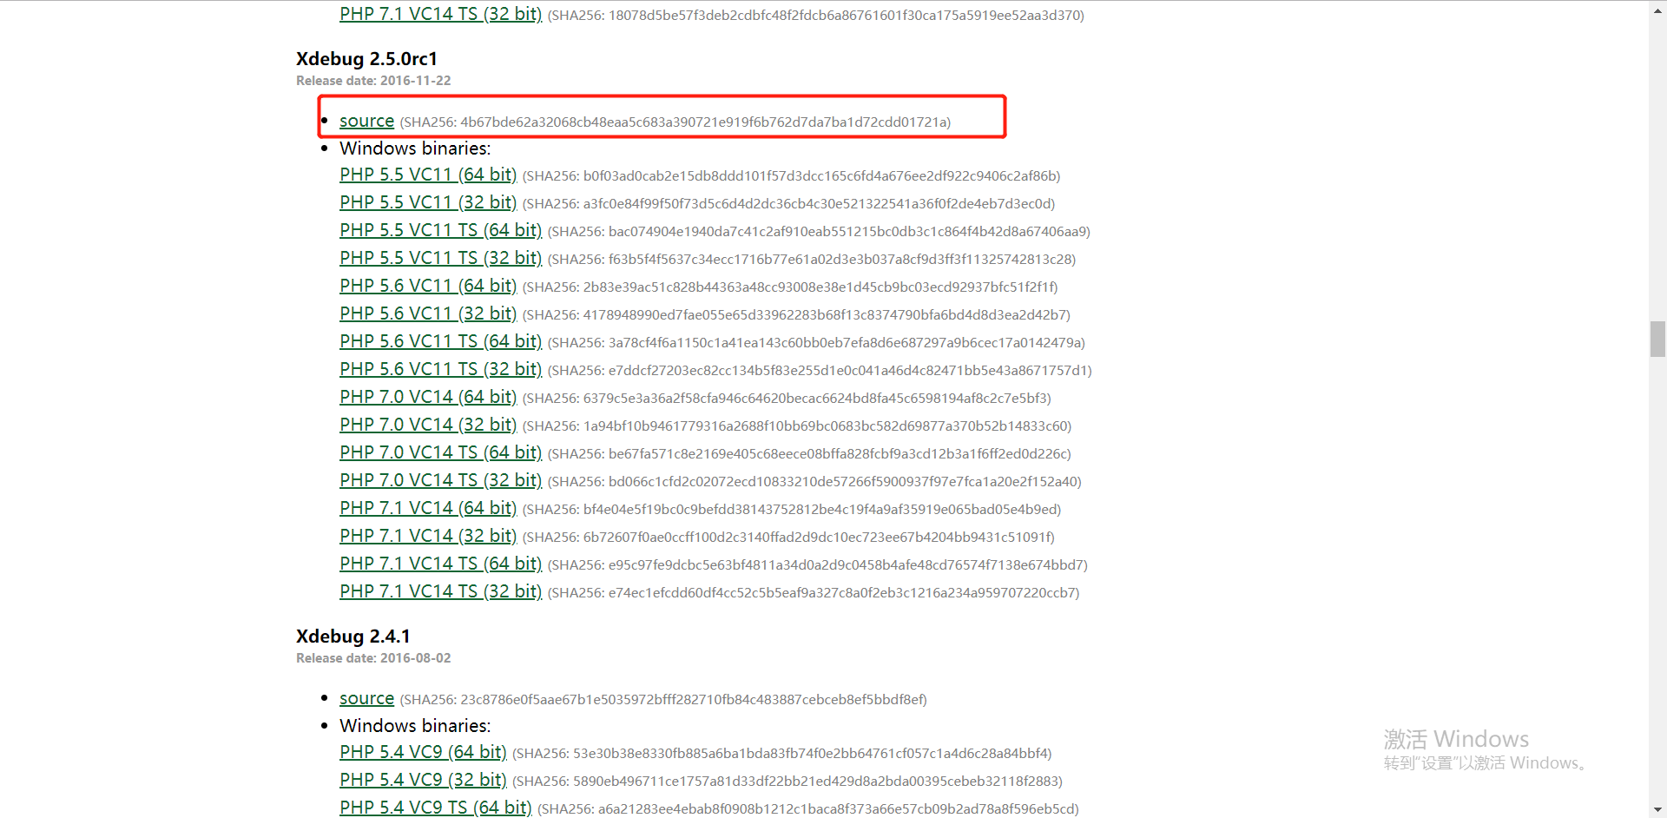
Task: Click the SHA256 hash starting 1a94bf10b94
Action: click(797, 426)
